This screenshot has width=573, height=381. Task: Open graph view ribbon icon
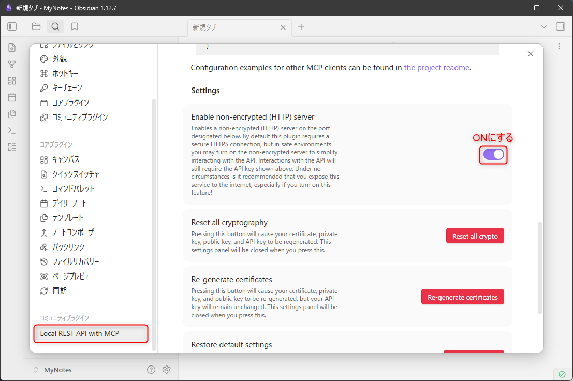coord(12,64)
